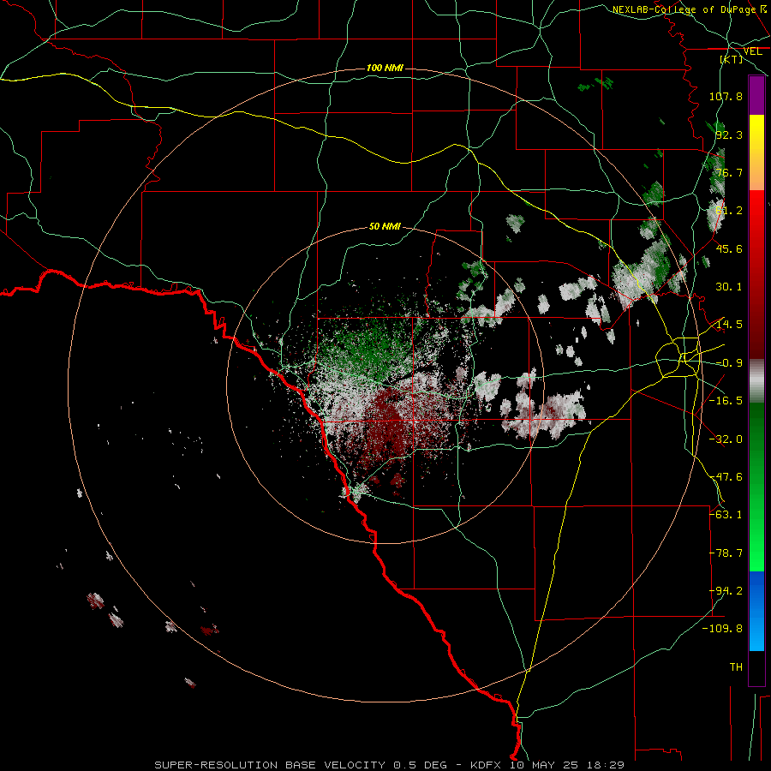Click the -32.0 velocity legend value

726,439
